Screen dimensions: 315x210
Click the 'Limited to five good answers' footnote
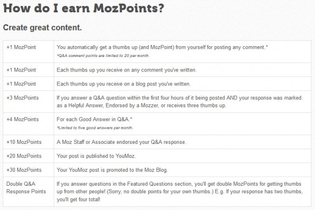coord(95,128)
